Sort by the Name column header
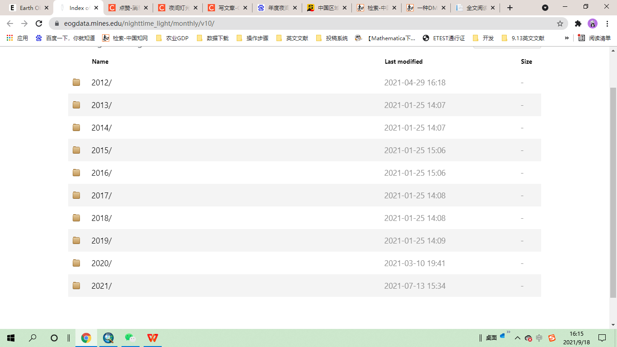 (100, 61)
